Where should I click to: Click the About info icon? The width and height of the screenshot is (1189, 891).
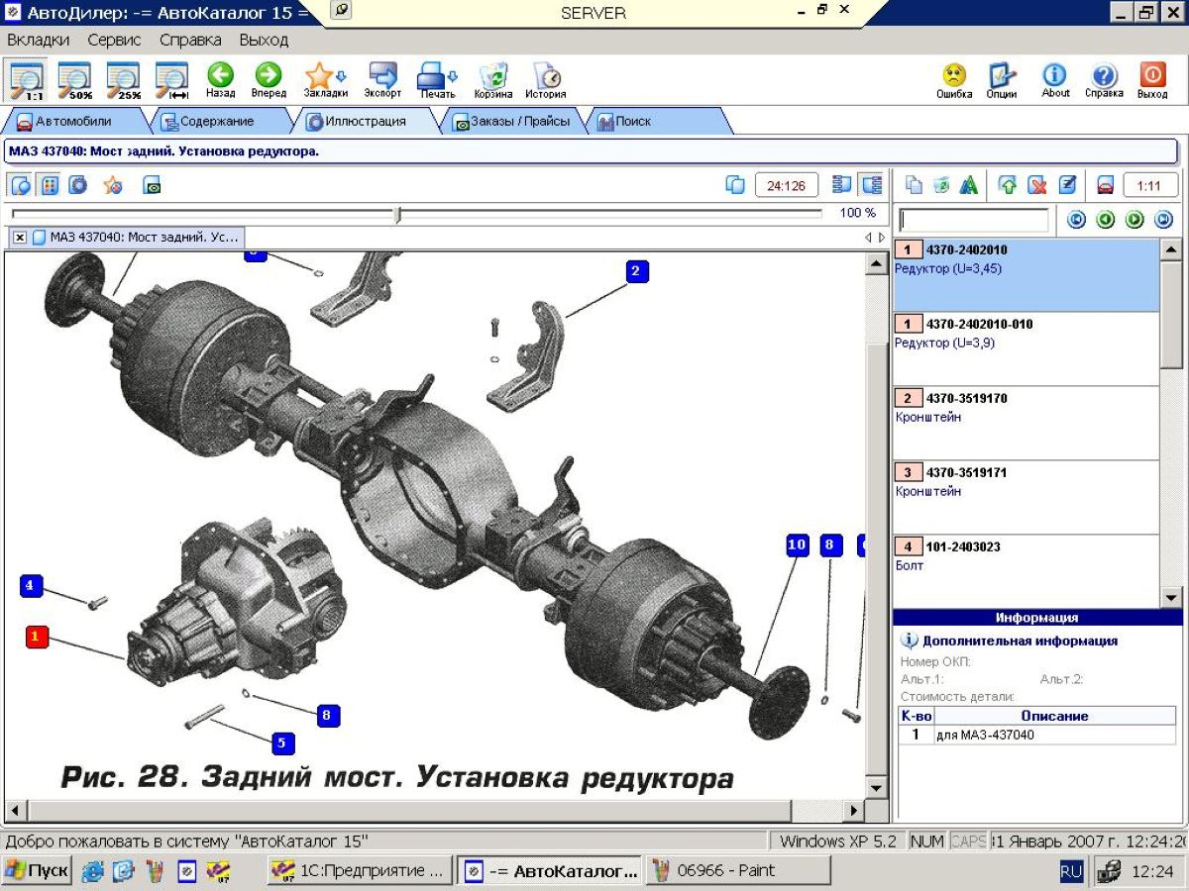[x=1055, y=76]
